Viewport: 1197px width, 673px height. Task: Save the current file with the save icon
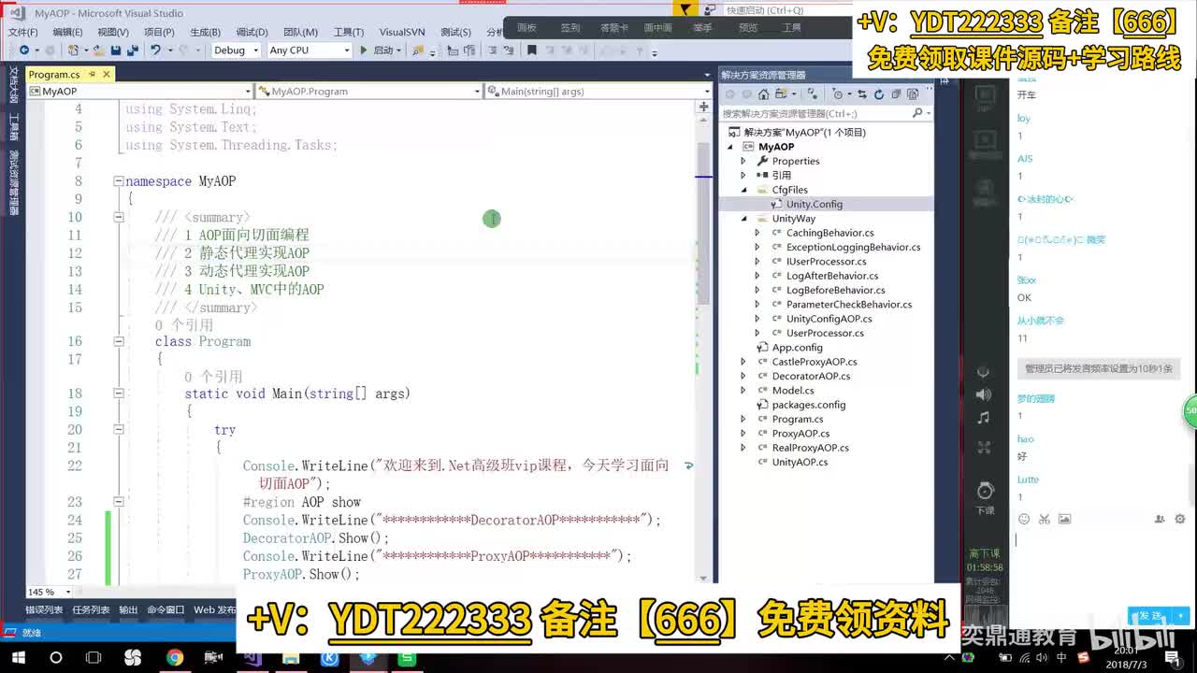(115, 50)
